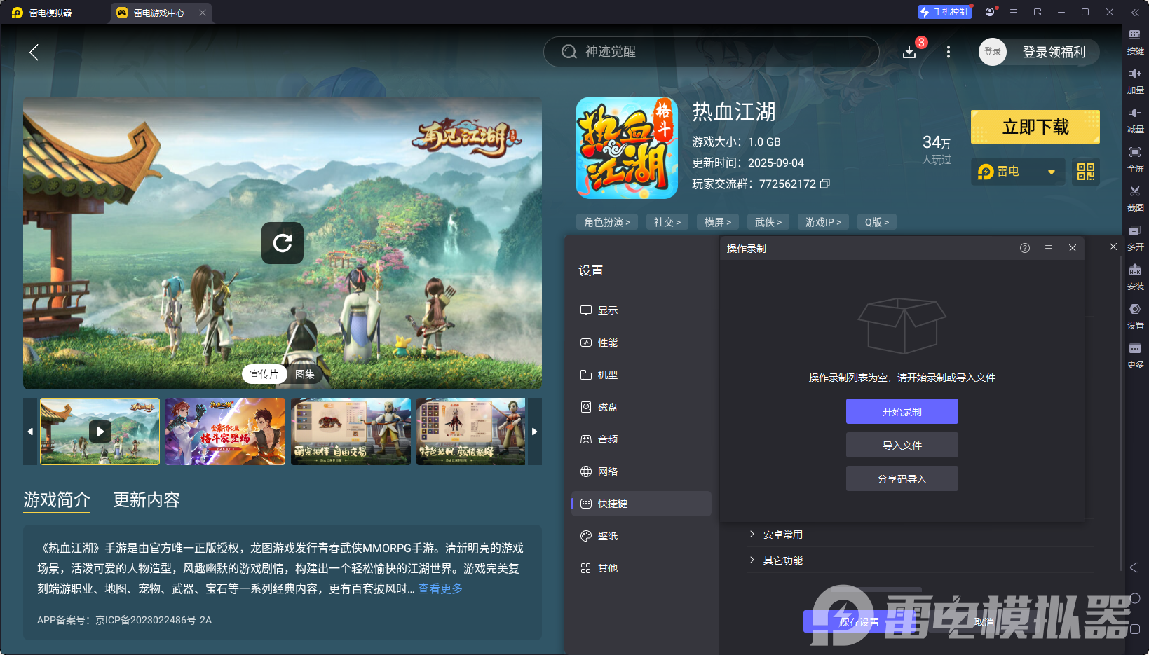Click the 神迹觉醒 search field

(712, 52)
